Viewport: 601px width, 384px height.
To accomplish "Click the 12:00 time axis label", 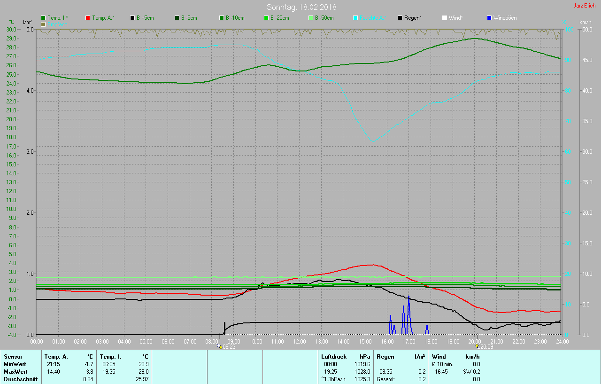I will [300, 341].
